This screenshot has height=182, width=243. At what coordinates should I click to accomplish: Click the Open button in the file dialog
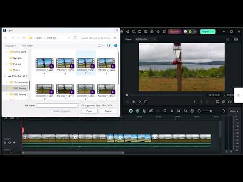click(89, 111)
